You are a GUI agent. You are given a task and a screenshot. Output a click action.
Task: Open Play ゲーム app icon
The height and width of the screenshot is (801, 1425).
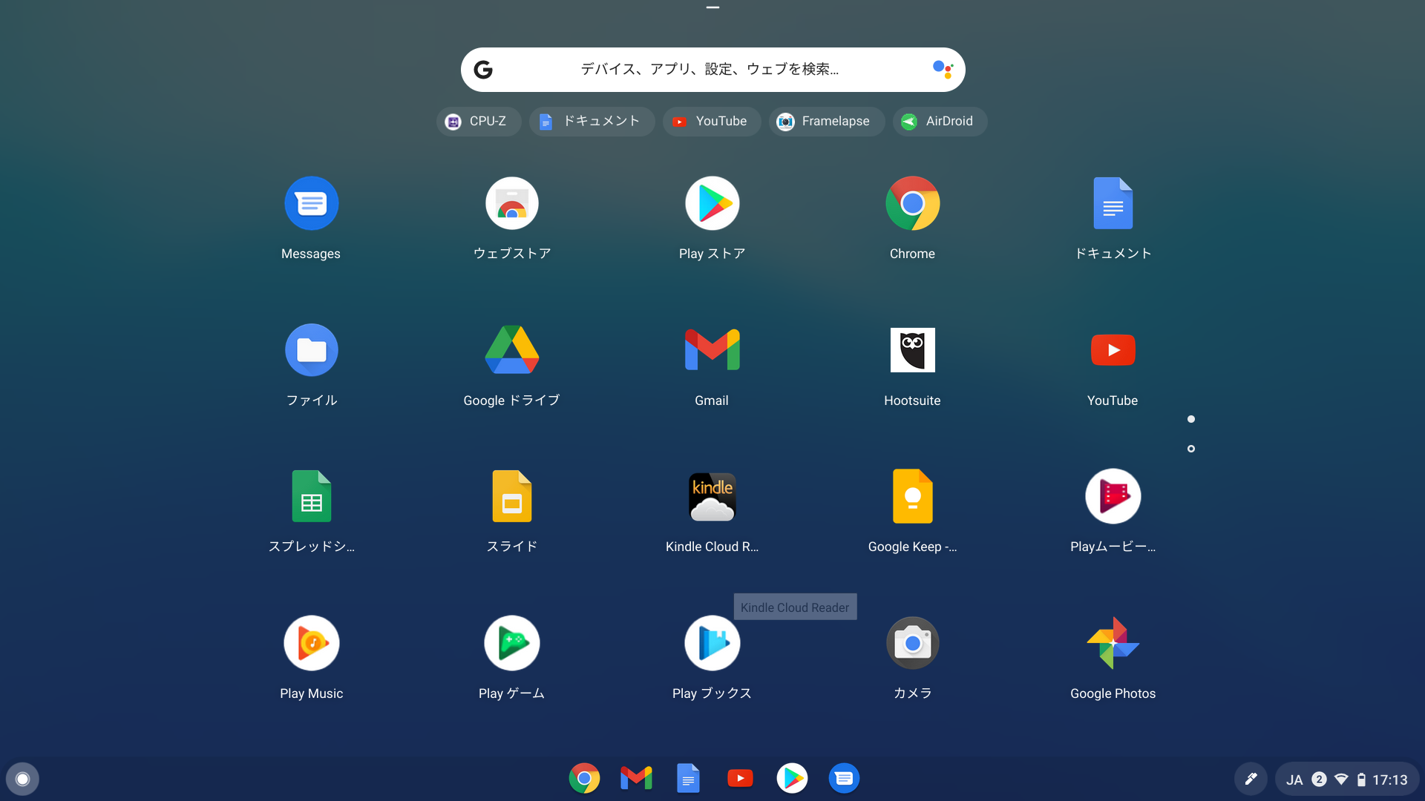511,643
